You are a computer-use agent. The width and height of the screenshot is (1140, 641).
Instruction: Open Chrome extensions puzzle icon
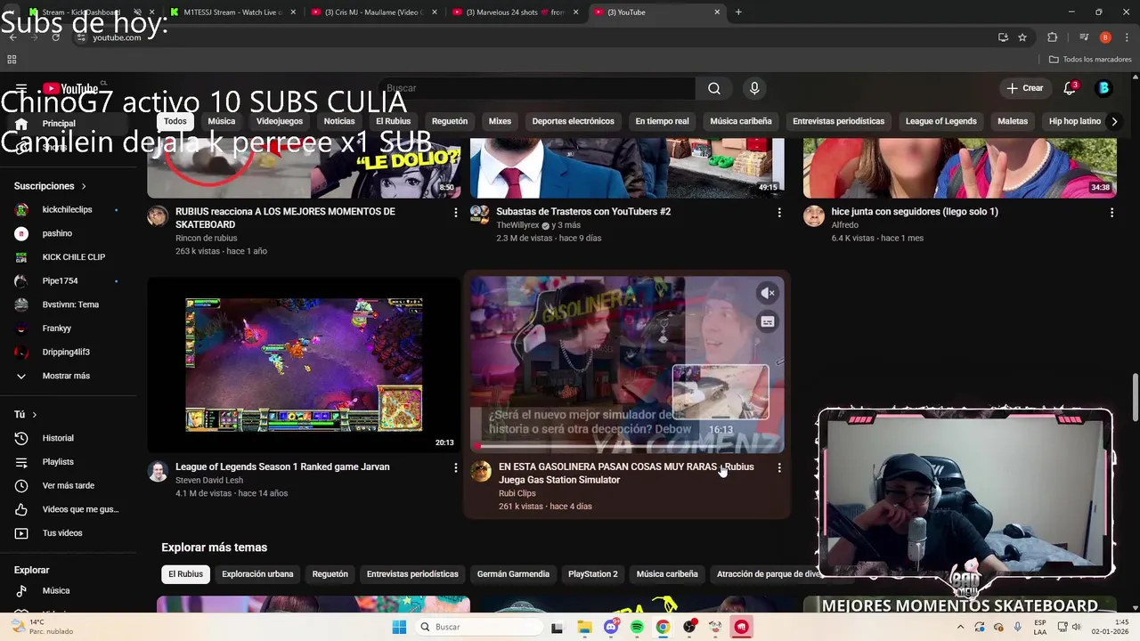point(1053,37)
